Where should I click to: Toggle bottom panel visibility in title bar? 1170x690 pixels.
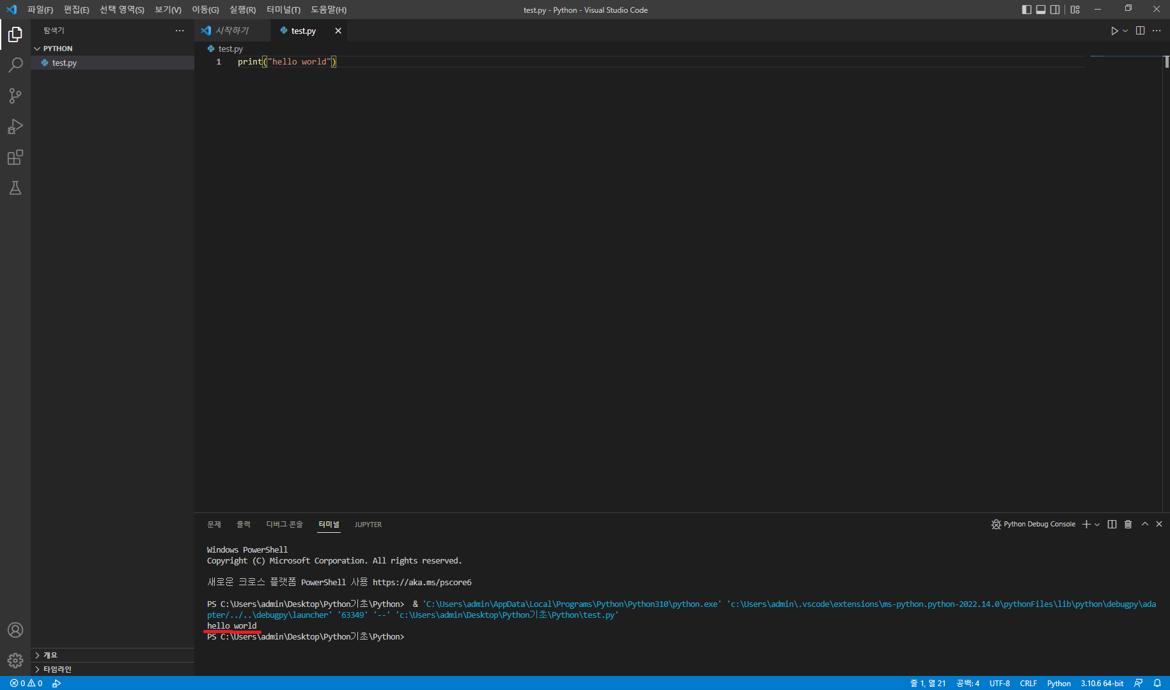coord(1041,10)
